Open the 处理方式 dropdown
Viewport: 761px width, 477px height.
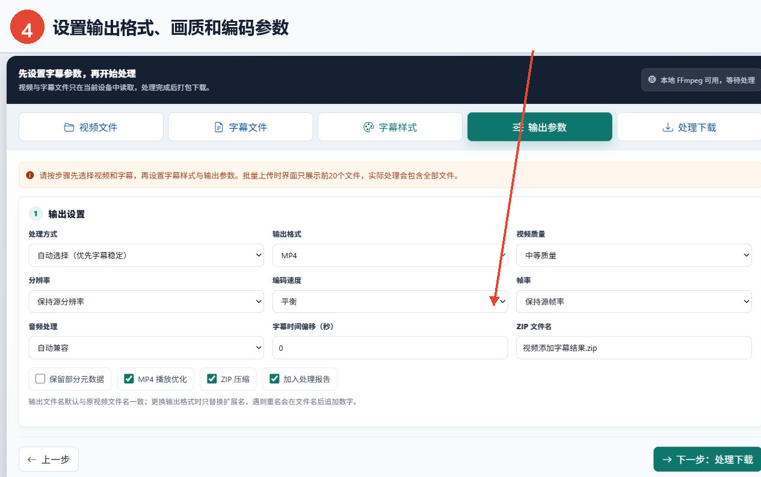pyautogui.click(x=146, y=255)
